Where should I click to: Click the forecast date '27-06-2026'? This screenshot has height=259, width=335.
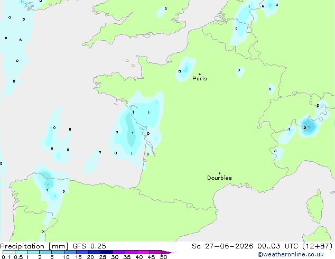pos(229,246)
